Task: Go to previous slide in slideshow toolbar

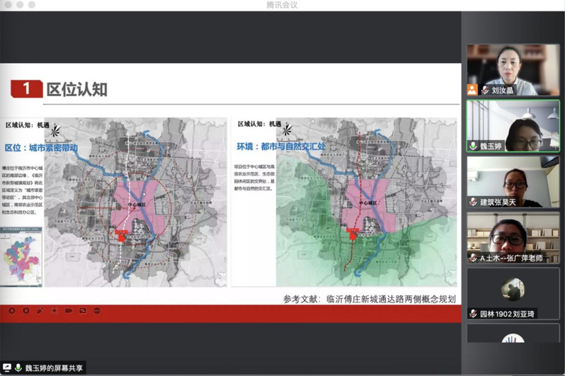Action: point(12,310)
